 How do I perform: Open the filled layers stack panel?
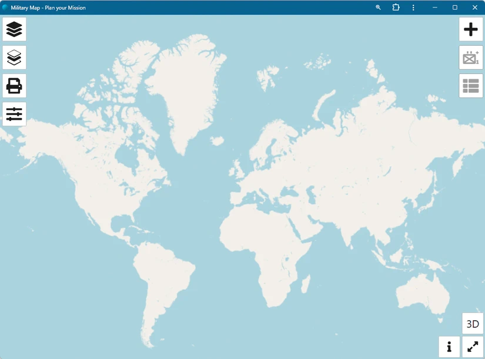pyautogui.click(x=14, y=29)
